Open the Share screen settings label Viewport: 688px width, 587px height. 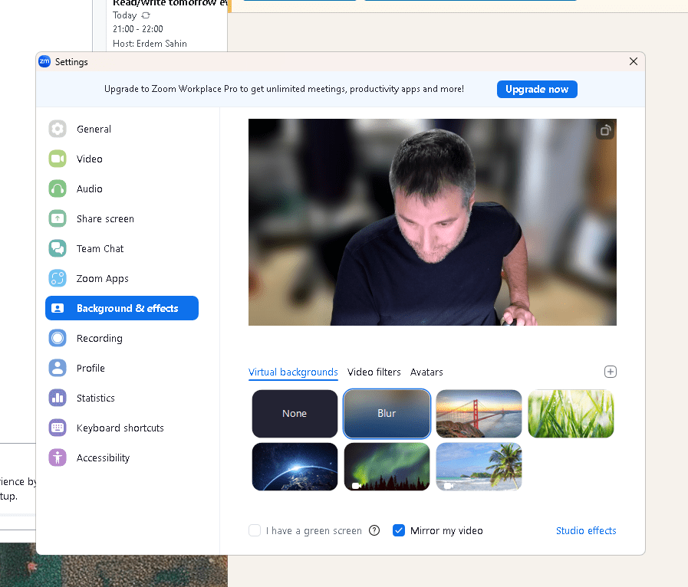click(x=105, y=218)
